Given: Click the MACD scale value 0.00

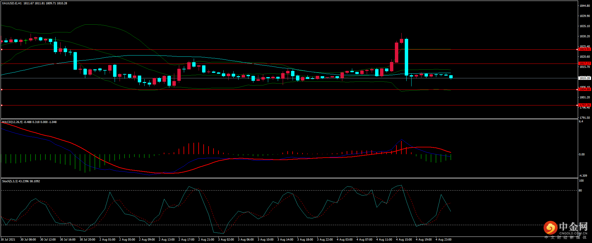Looking at the screenshot, I should tap(581, 154).
